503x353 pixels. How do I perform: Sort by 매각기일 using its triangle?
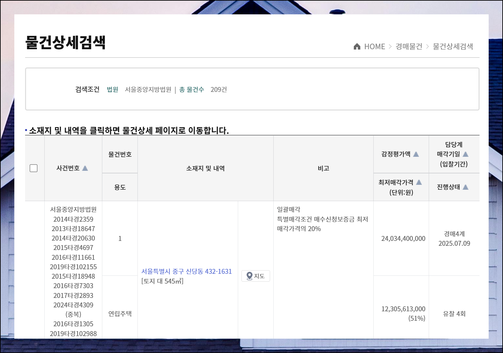tap(466, 154)
